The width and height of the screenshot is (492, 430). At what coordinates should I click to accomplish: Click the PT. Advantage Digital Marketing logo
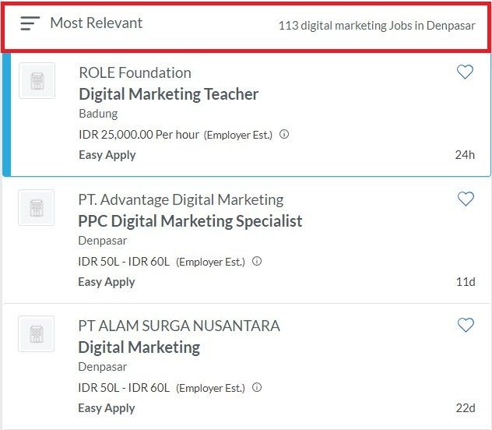pos(36,207)
